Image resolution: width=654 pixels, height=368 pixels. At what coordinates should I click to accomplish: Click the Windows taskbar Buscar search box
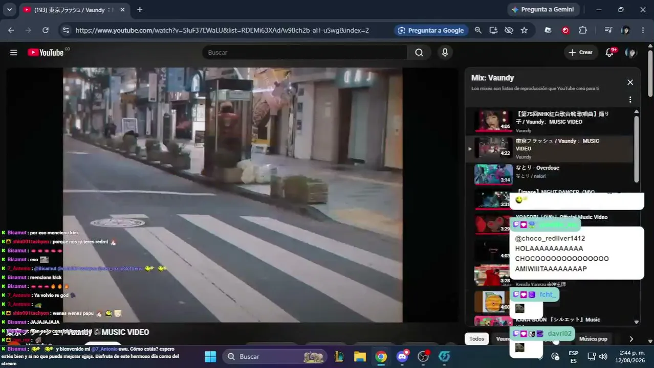(274, 356)
